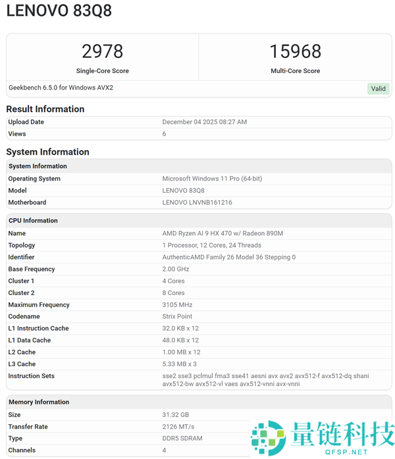
Task: Select CPU name 'AMD Ryzen AI 9 HX 470 w/ Radeon 890M'
Action: point(223,233)
